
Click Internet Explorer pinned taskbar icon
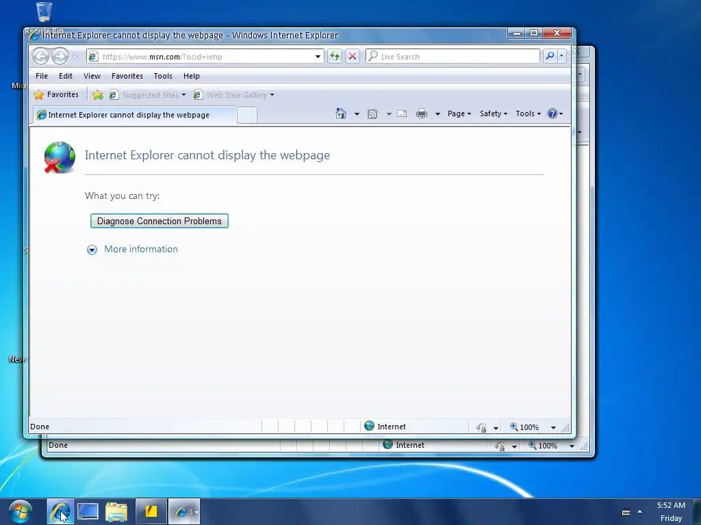[x=60, y=511]
